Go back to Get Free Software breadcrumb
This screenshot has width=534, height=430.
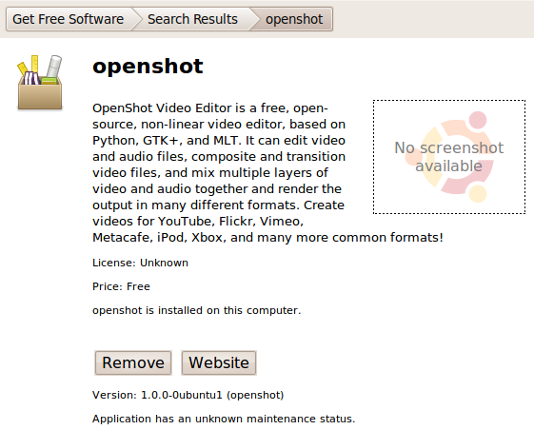[x=69, y=19]
